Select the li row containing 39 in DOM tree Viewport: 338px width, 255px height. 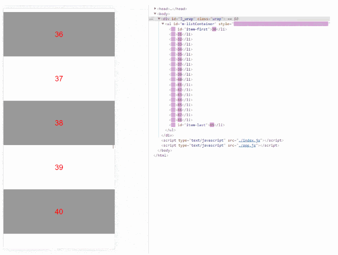click(x=181, y=74)
